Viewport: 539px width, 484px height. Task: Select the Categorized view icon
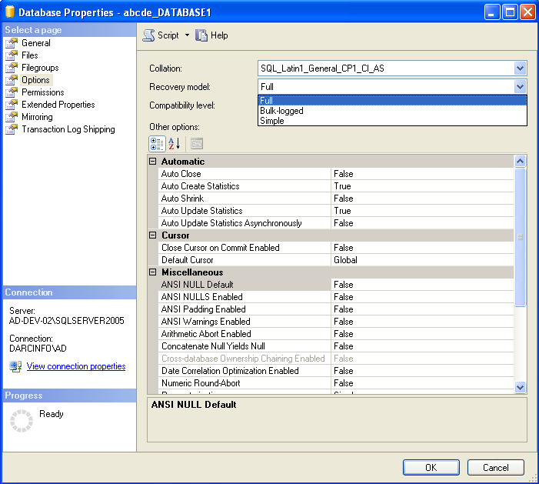(x=157, y=144)
